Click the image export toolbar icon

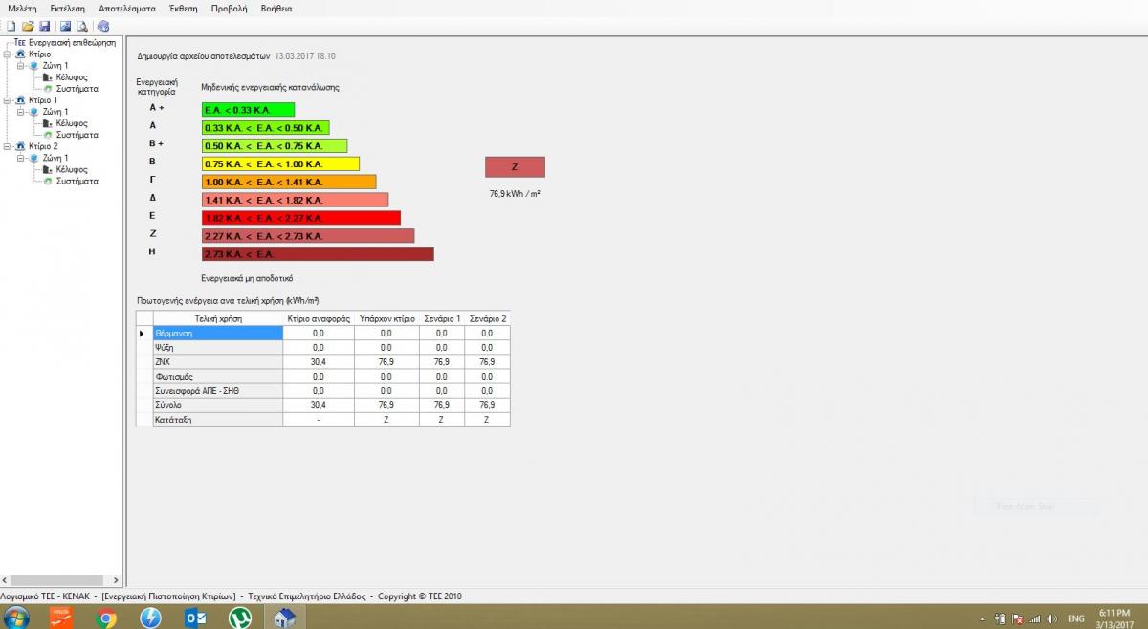(66, 26)
